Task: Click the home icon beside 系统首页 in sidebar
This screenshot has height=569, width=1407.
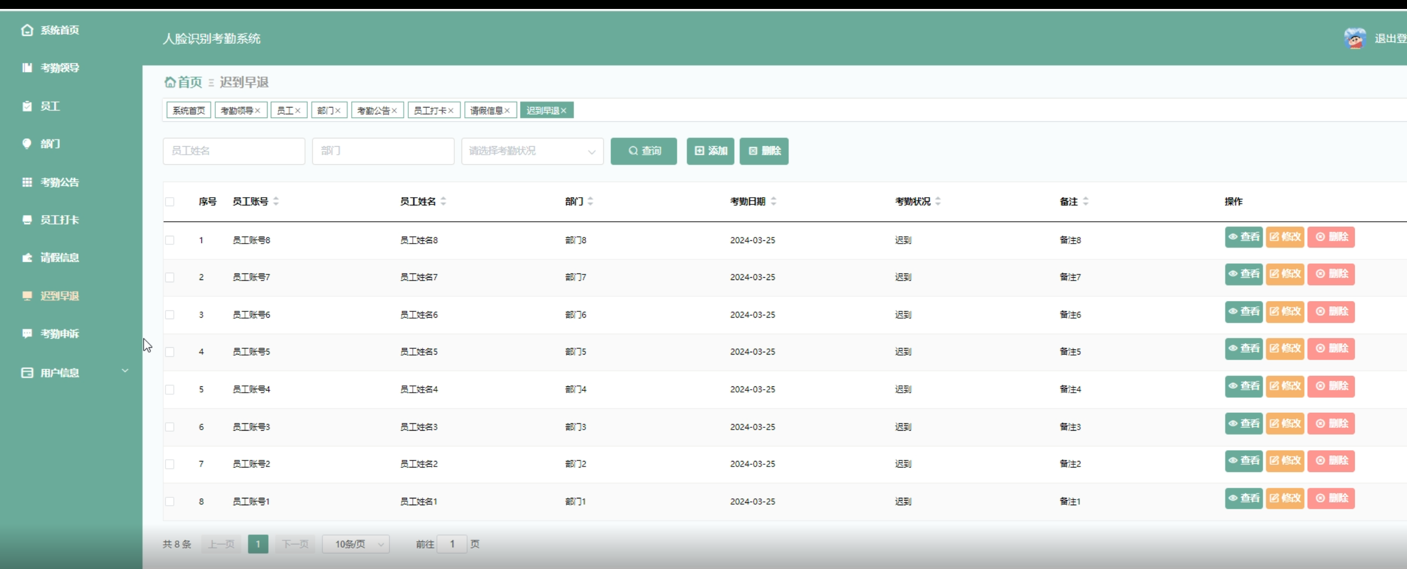Action: 27,30
